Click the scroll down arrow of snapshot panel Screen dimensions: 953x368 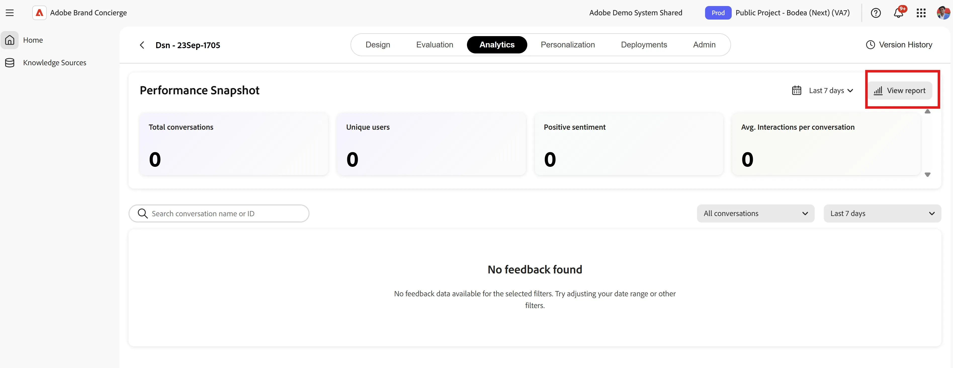click(927, 175)
